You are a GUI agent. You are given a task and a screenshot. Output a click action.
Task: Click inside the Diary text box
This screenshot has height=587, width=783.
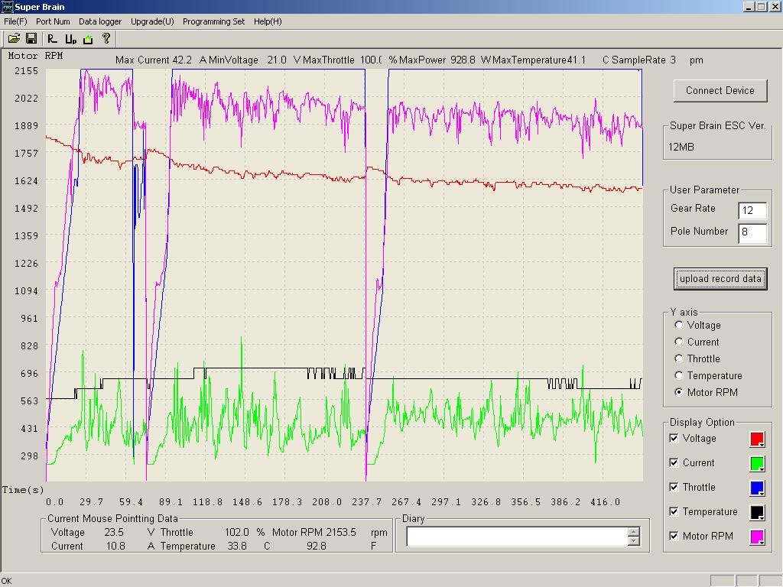518,537
